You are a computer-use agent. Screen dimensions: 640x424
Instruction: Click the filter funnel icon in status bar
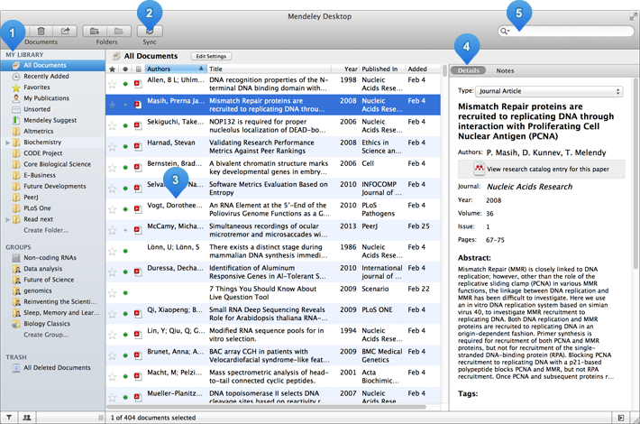(9, 418)
